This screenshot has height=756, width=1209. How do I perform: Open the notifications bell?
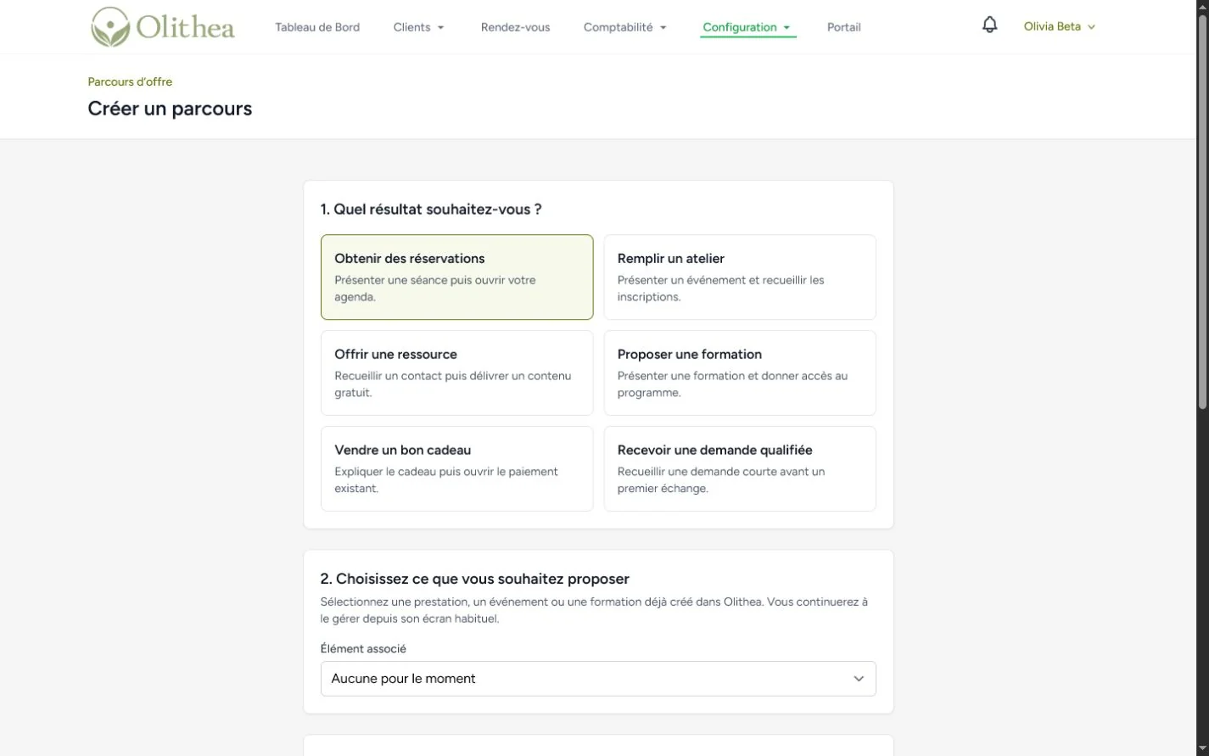(989, 25)
